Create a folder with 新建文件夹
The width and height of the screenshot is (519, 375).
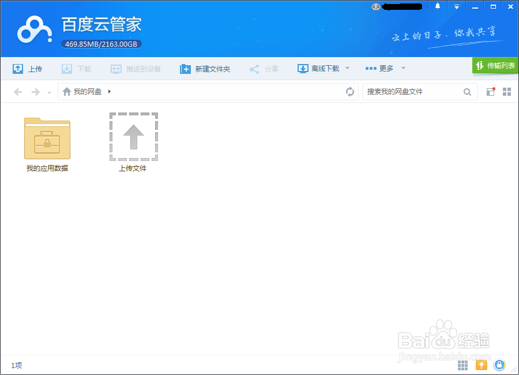205,69
